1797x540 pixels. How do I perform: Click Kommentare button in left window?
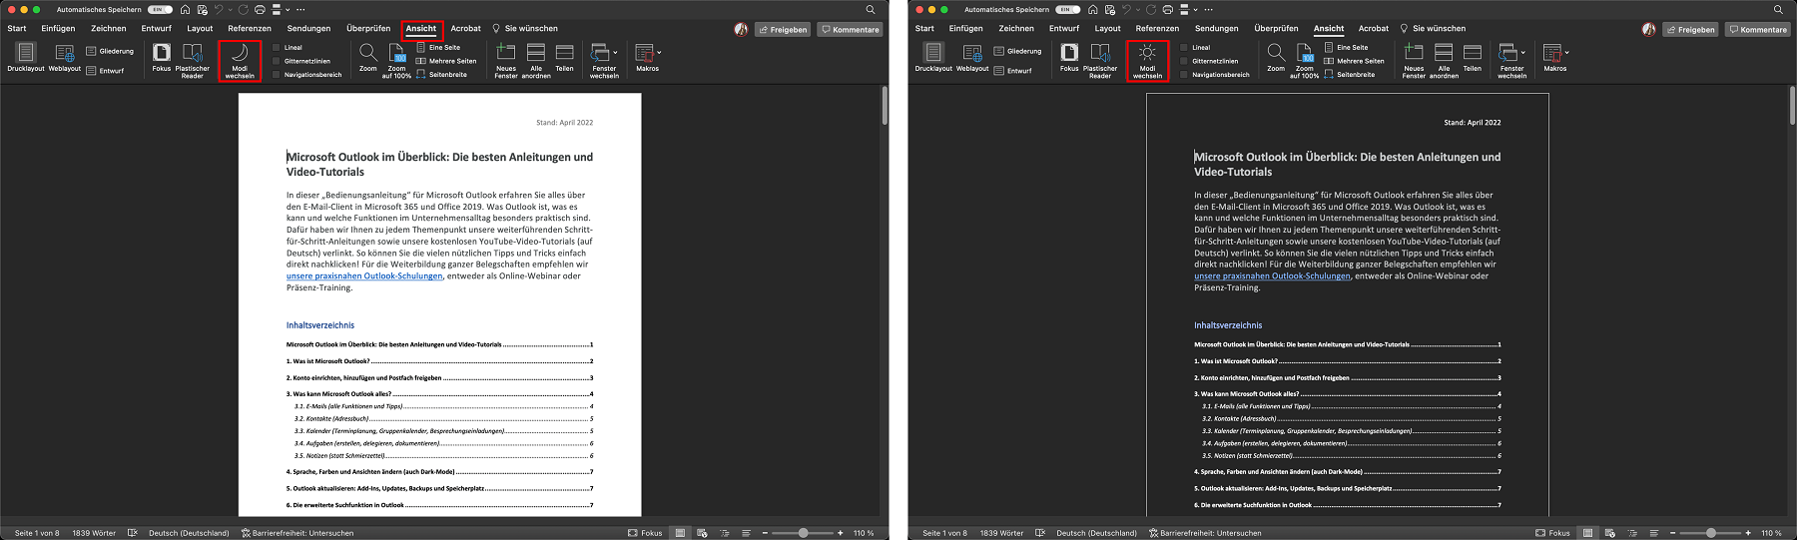click(x=851, y=29)
